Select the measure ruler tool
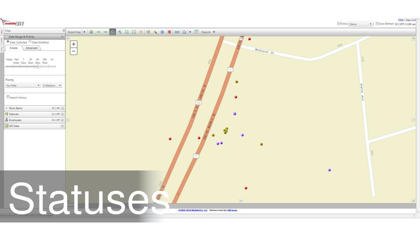 (177, 32)
